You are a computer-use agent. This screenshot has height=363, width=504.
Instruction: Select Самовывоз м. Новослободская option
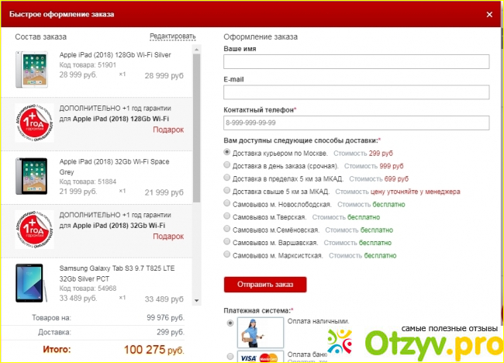point(227,203)
